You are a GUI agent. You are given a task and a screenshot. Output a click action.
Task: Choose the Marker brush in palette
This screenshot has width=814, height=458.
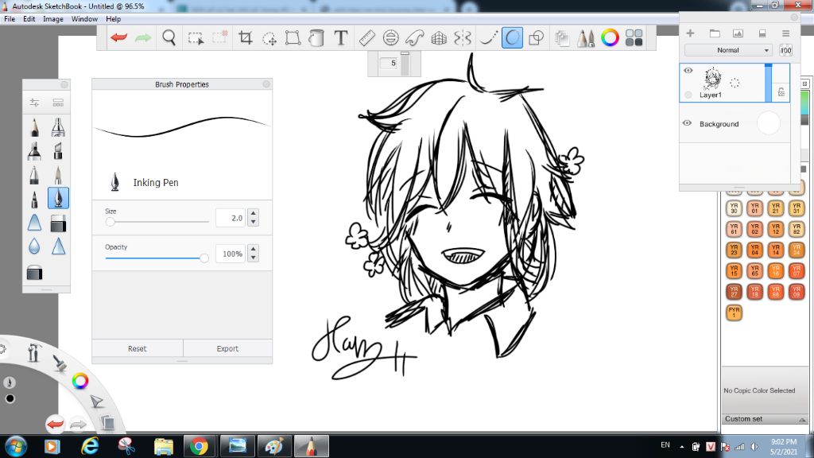(34, 151)
